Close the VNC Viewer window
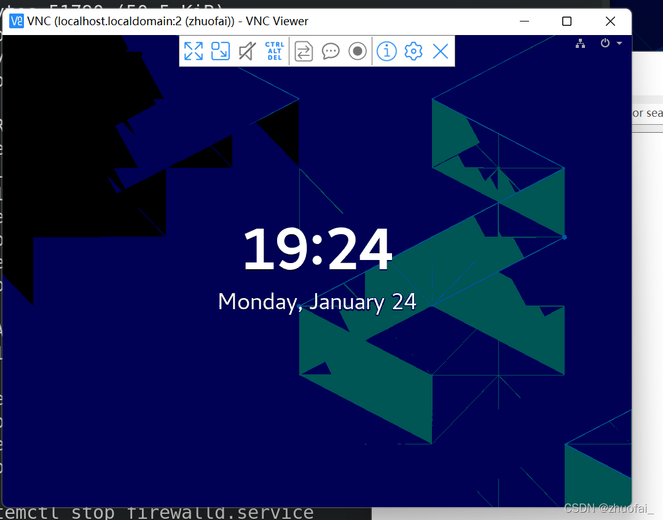The height and width of the screenshot is (520, 663). (x=610, y=21)
